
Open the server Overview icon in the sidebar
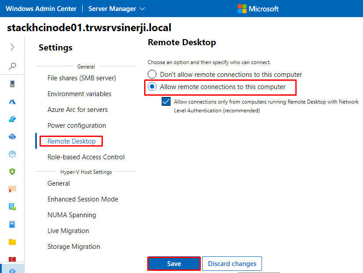(12, 84)
